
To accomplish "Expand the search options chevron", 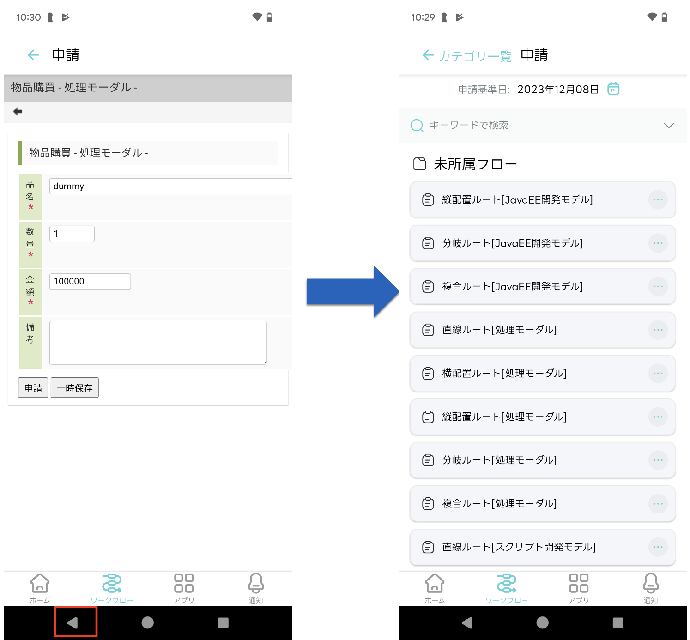I will click(x=669, y=125).
